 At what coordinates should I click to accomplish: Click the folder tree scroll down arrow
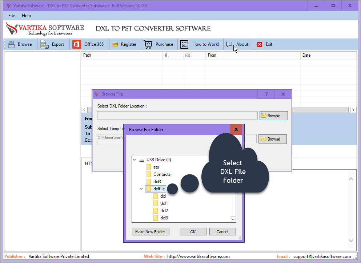pos(233,219)
